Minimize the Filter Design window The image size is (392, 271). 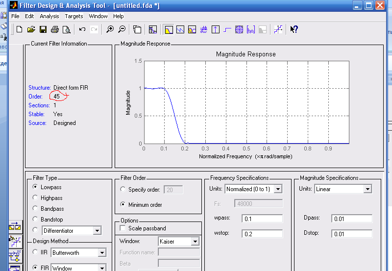point(357,5)
